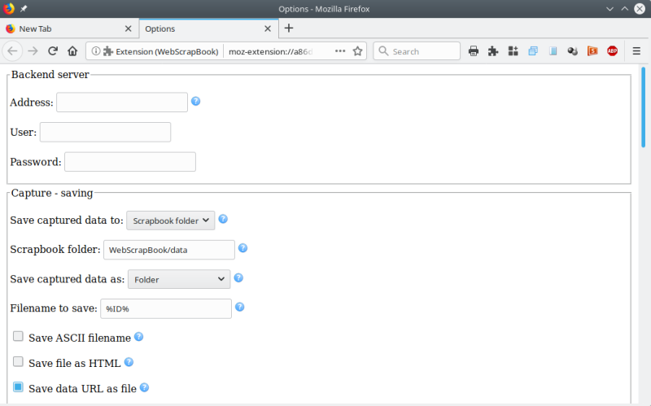Go back to the previous page
The width and height of the screenshot is (651, 406).
pyautogui.click(x=12, y=51)
